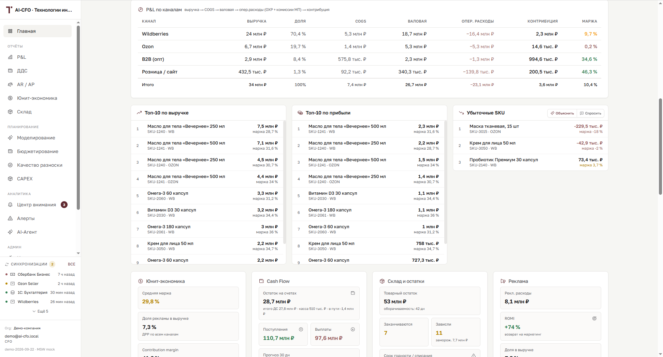This screenshot has height=357, width=663.
Task: Click the arrow-down icon in Выплаты card
Action: tap(353, 329)
